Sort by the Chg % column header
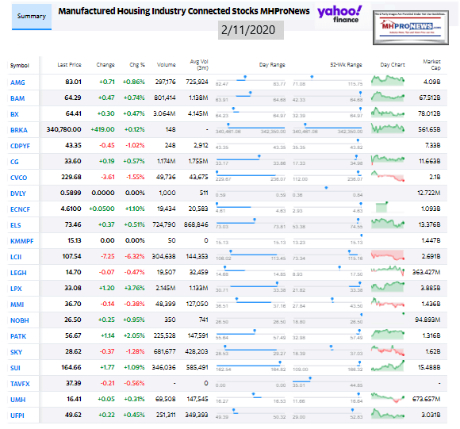Screen dimensions: 460x429 click(137, 65)
